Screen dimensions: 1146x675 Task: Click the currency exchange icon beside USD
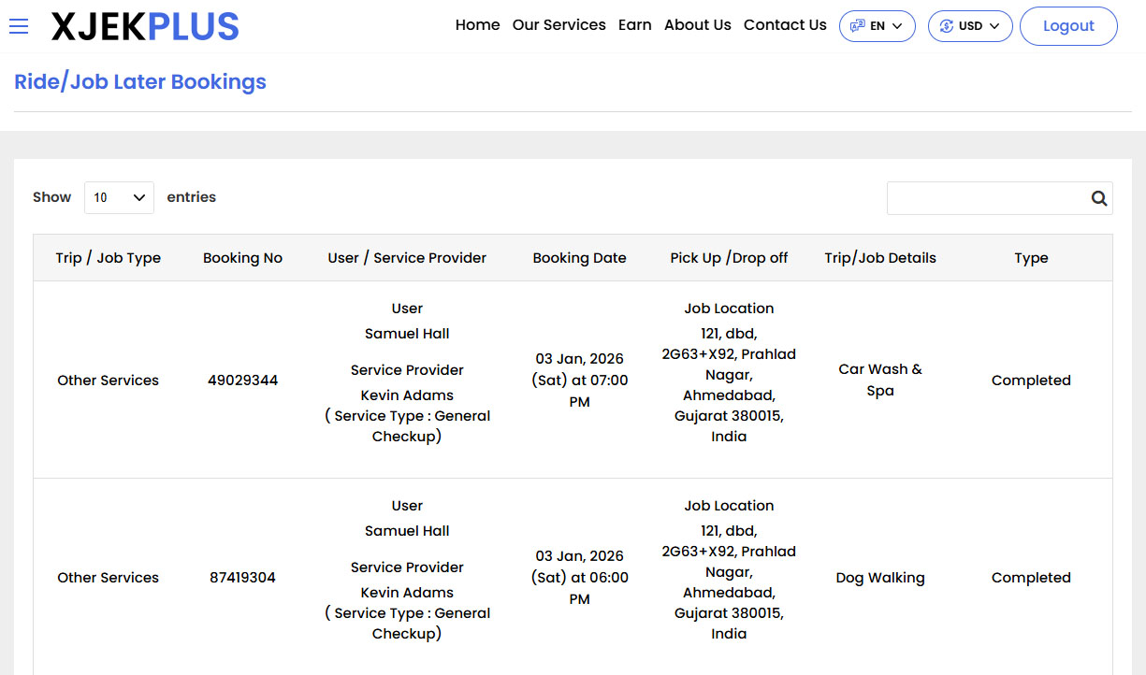point(948,25)
